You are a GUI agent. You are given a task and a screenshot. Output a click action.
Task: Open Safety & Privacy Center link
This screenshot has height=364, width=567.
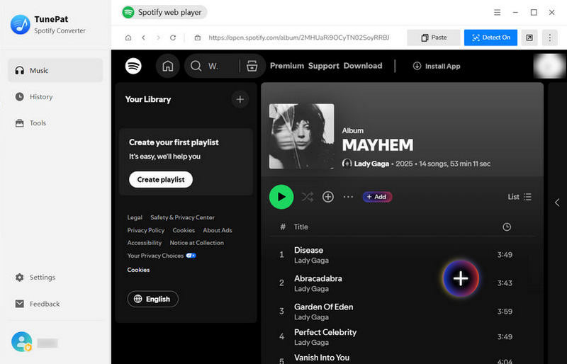pyautogui.click(x=182, y=217)
